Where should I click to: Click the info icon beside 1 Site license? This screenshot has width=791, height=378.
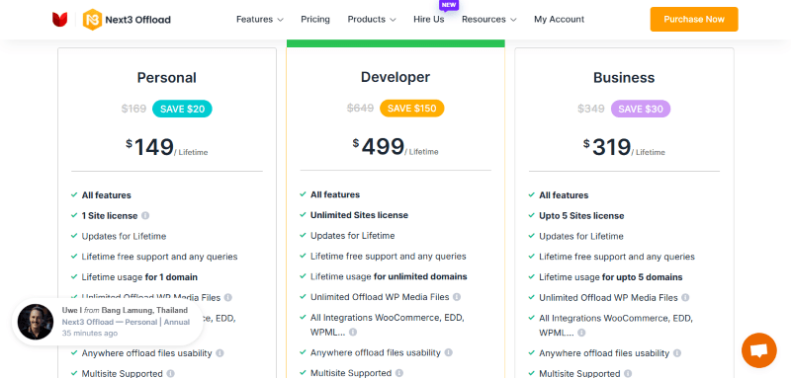145,215
